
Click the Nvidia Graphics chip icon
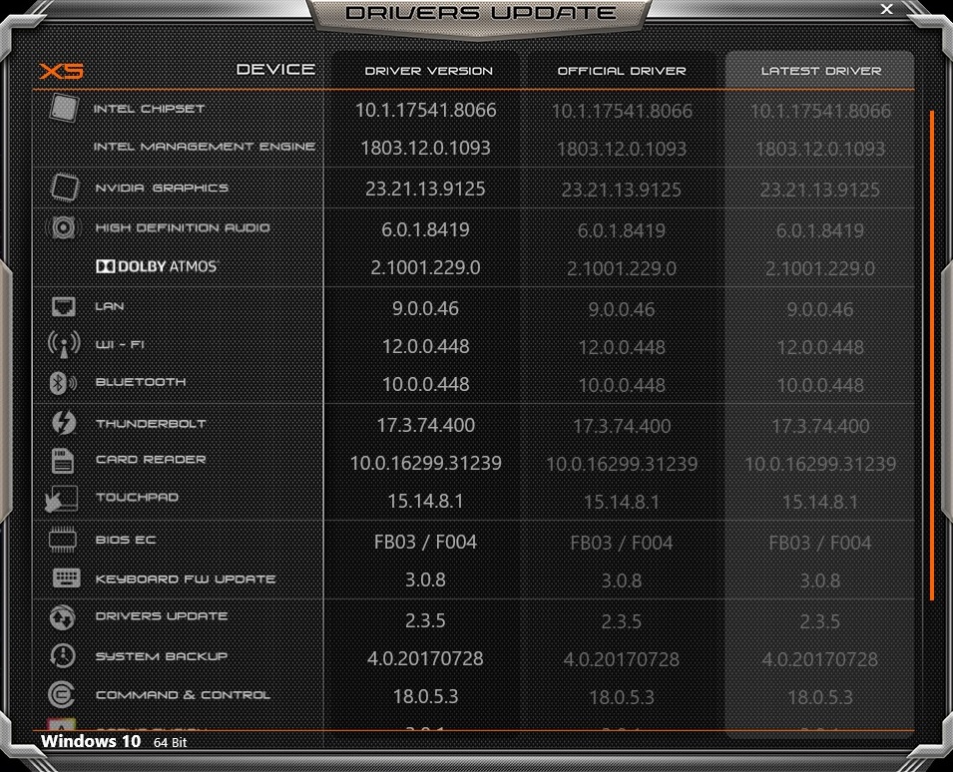(x=65, y=188)
